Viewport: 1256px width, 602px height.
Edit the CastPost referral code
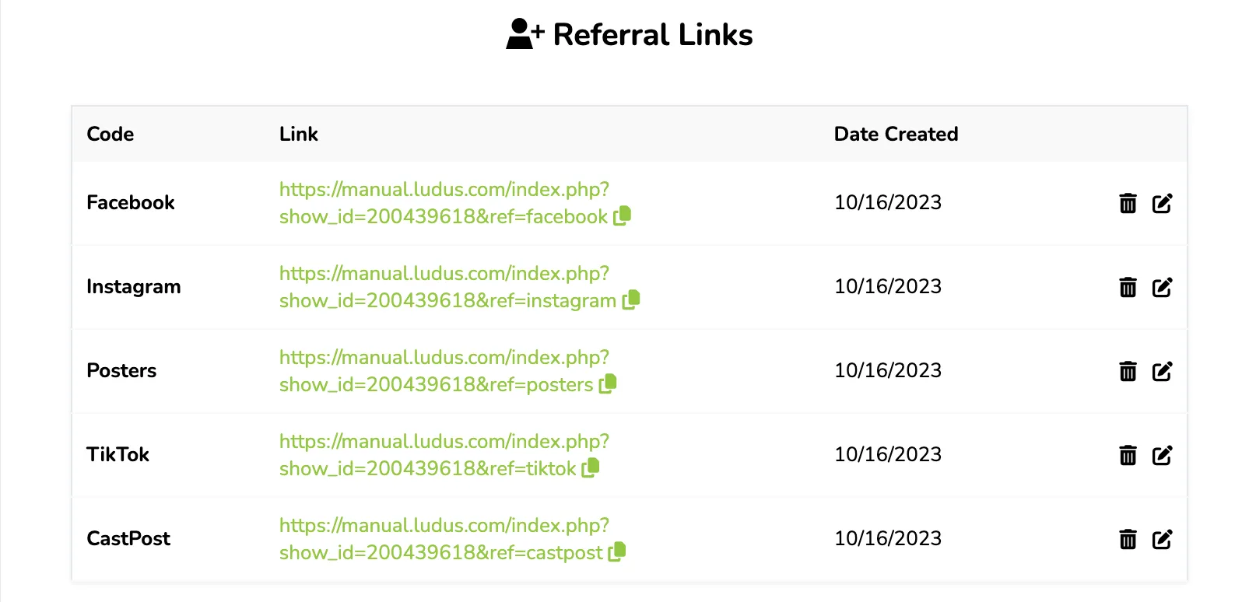point(1162,539)
